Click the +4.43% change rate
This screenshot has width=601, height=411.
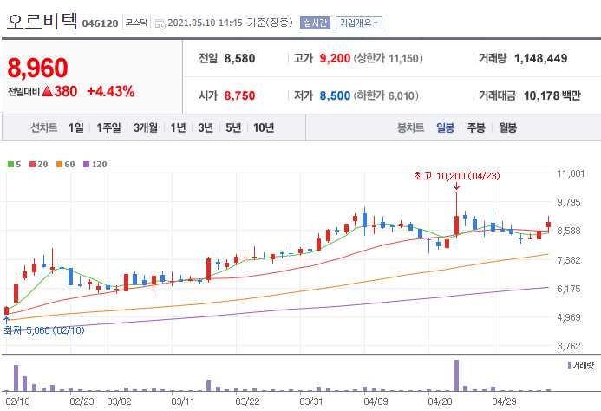click(x=111, y=91)
